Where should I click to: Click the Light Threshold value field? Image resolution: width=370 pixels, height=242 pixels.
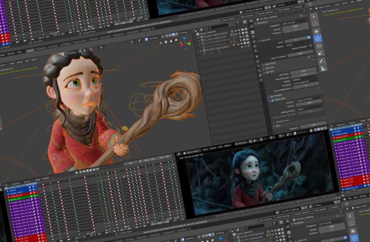pos(300,54)
